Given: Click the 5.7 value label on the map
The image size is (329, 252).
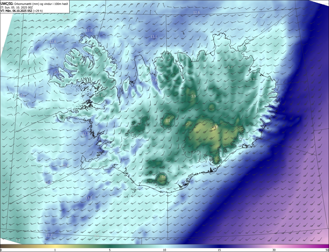Looking at the screenshot, I should click(x=230, y=68).
